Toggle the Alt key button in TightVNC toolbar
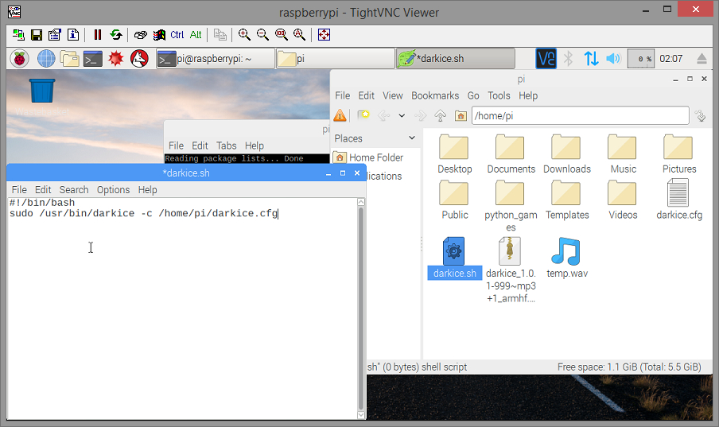The width and height of the screenshot is (719, 427). point(196,35)
